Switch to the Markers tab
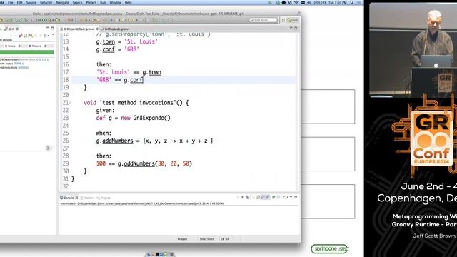 pos(88,198)
